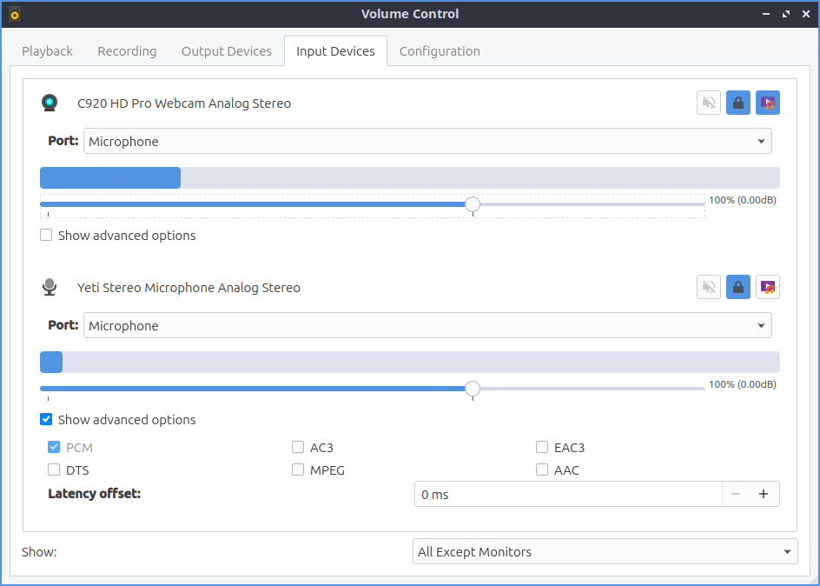
Task: Open the Show filter dropdown (All Except Monitors)
Action: coord(605,551)
